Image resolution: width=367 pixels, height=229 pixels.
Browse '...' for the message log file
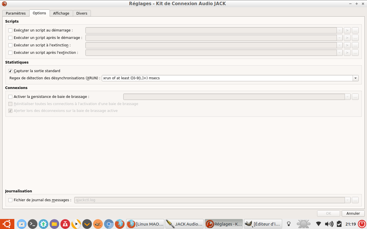click(x=355, y=200)
